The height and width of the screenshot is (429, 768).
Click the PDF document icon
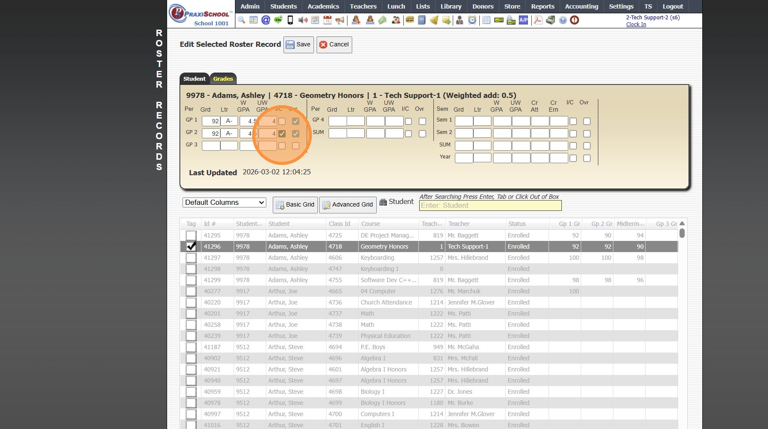click(538, 20)
